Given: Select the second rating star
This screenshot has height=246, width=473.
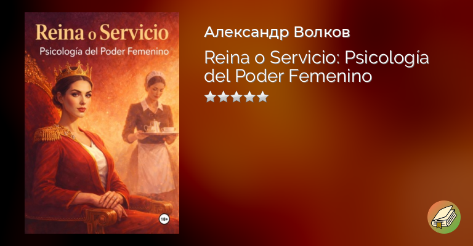Looking at the screenshot, I should click(223, 97).
